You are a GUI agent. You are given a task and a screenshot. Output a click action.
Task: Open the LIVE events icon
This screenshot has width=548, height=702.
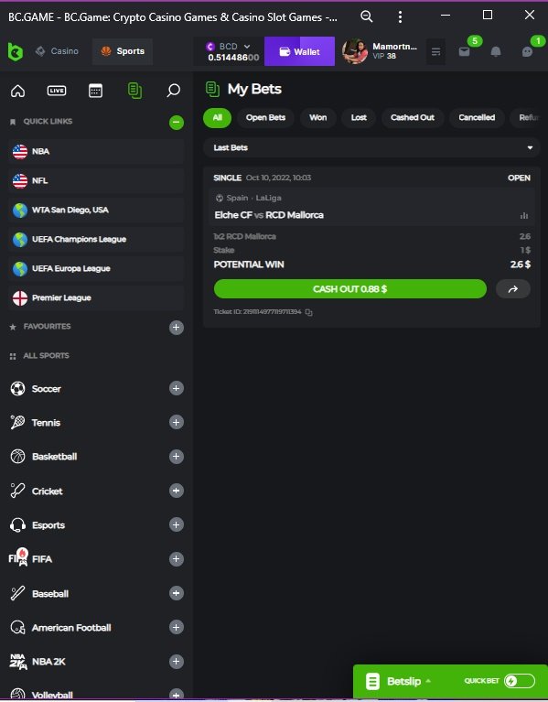pyautogui.click(x=57, y=91)
